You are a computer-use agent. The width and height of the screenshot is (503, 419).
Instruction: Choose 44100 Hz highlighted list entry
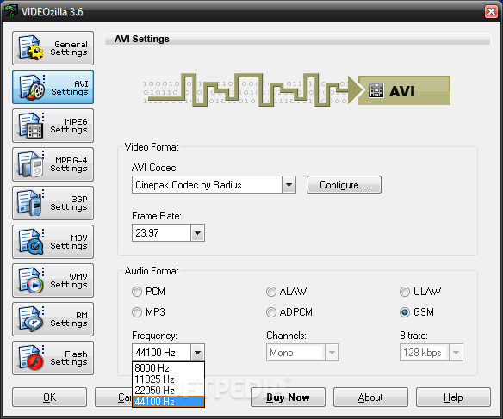(169, 402)
